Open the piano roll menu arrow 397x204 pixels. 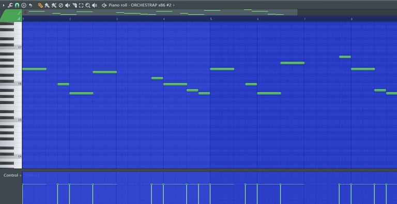(4, 5)
